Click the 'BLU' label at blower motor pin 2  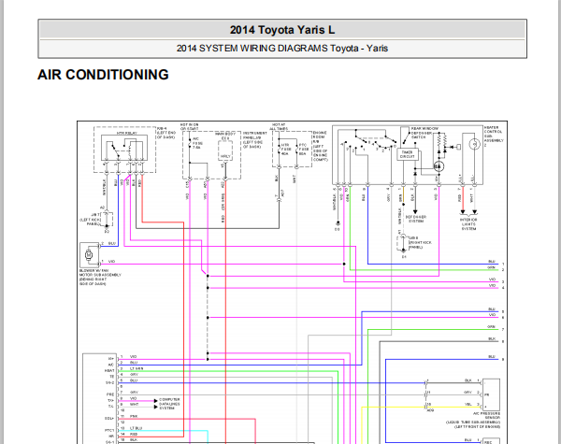(x=112, y=243)
